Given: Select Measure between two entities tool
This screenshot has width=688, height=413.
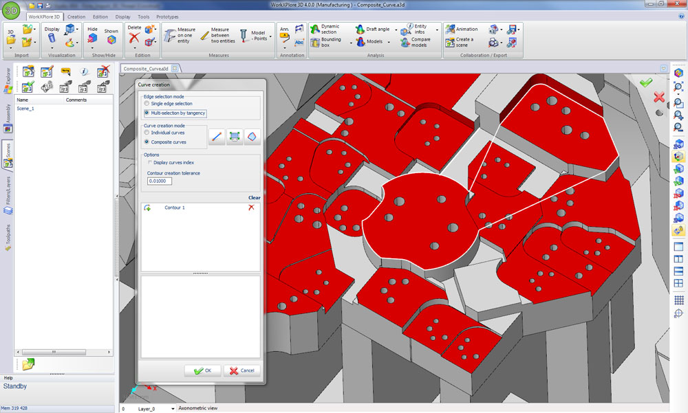Looking at the screenshot, I should 215,34.
